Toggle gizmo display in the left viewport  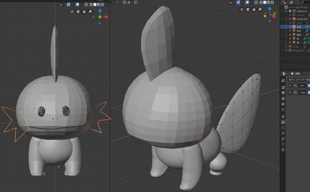(68, 5)
